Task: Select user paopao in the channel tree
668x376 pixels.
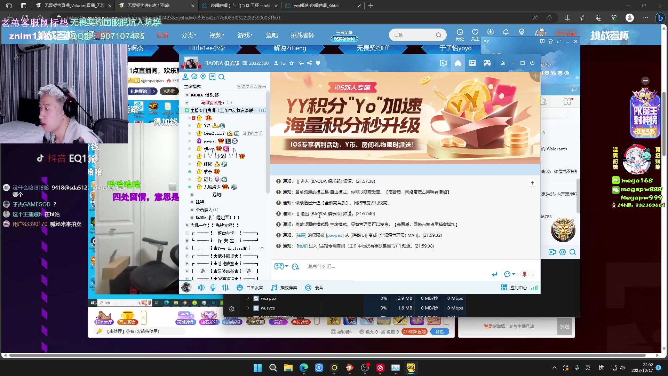Action: (x=210, y=141)
